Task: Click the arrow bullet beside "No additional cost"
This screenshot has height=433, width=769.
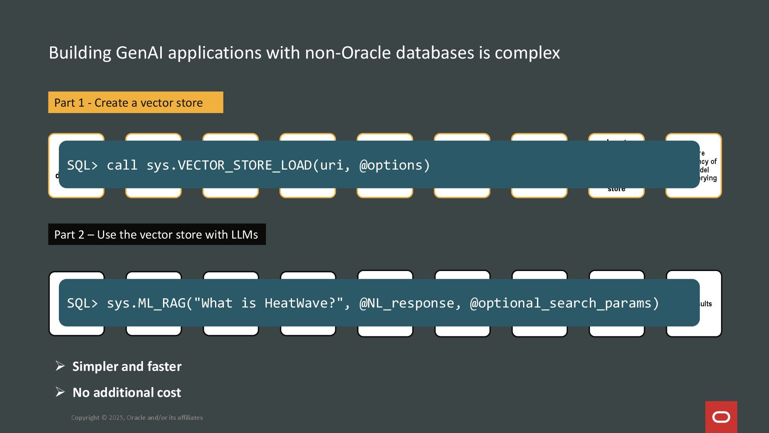Action: pos(60,392)
